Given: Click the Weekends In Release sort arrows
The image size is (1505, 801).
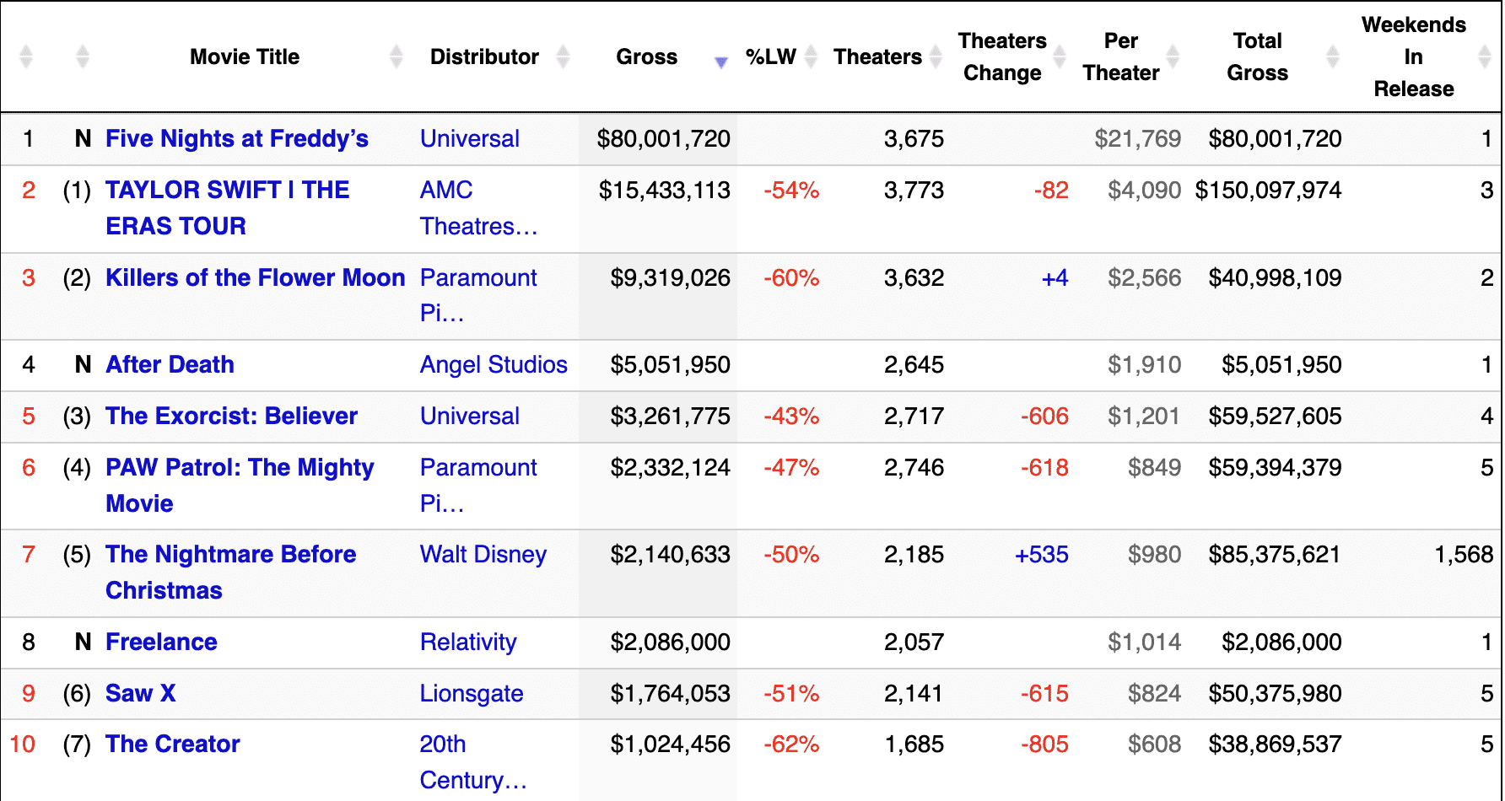Looking at the screenshot, I should tap(1486, 56).
